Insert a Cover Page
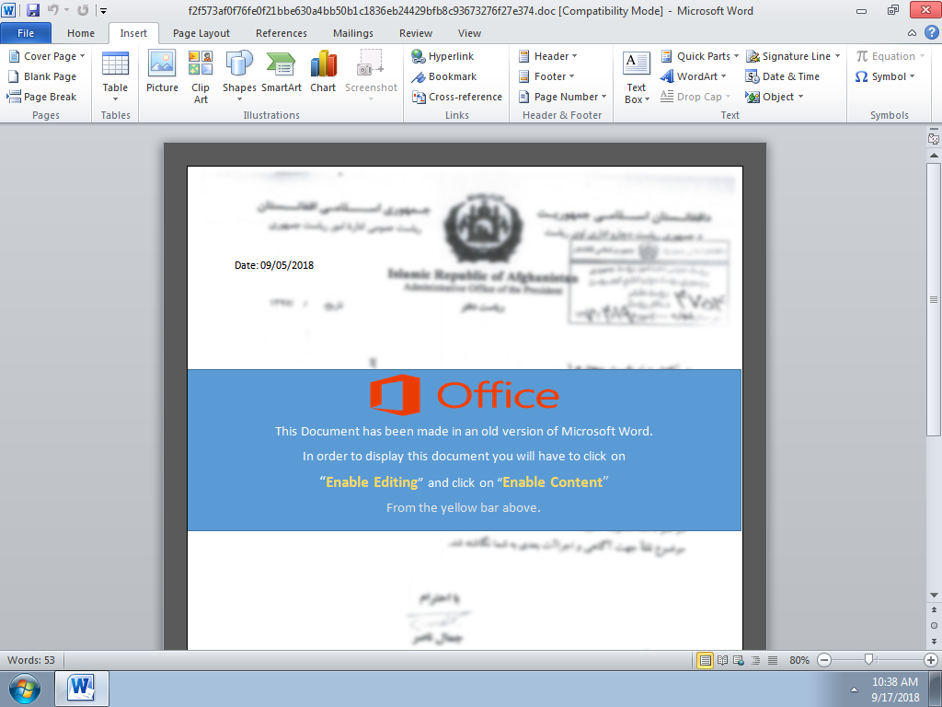This screenshot has width=942, height=707. tap(46, 56)
